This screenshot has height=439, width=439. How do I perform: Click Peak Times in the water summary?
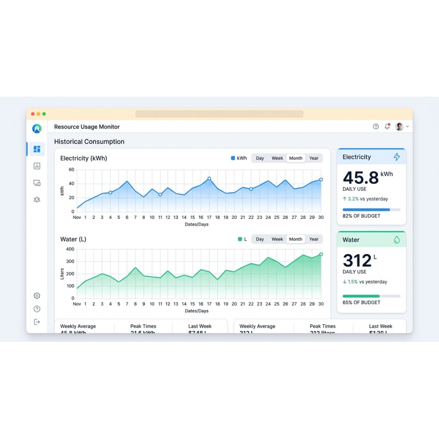323,326
